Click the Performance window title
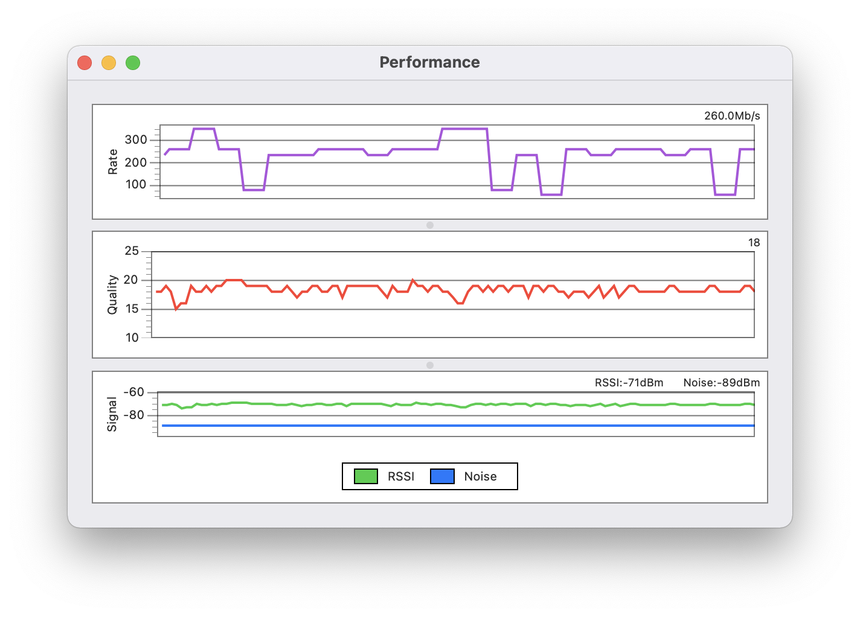This screenshot has height=617, width=860. (429, 62)
